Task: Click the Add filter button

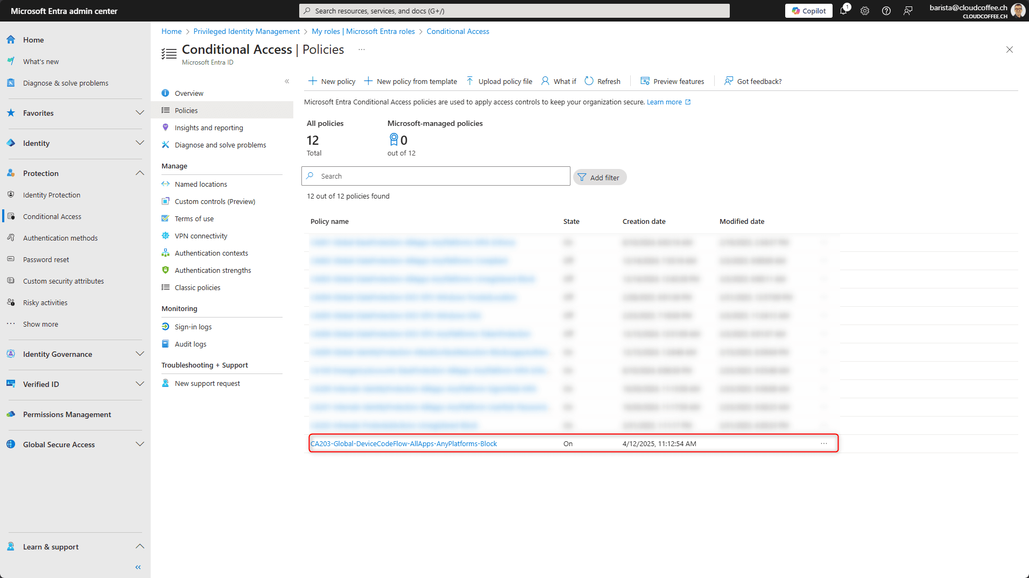Action: [600, 177]
